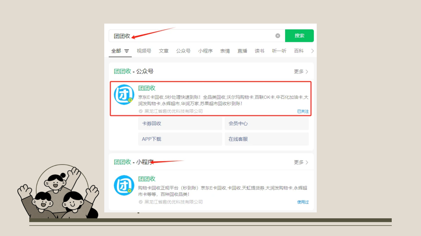421x236 pixels.
Task: Open 团团收 小程序 avatar icon
Action: [124, 186]
